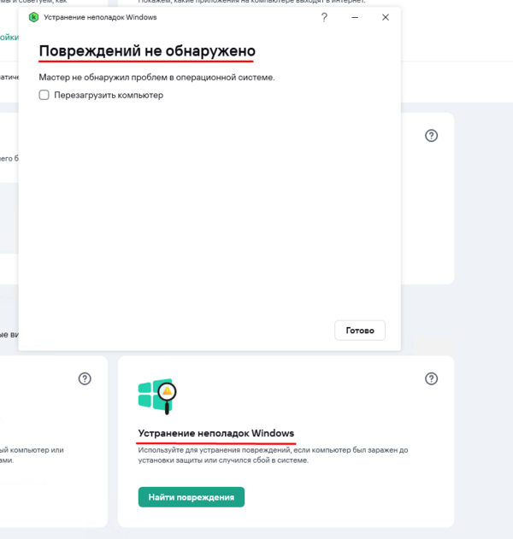This screenshot has width=513, height=539.
Task: Click the Устранение неполадок Windows card title
Action: click(x=216, y=433)
